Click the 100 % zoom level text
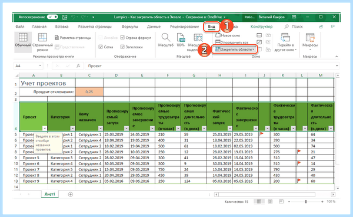Viewport: 353px width, 217px height. pos(331,202)
